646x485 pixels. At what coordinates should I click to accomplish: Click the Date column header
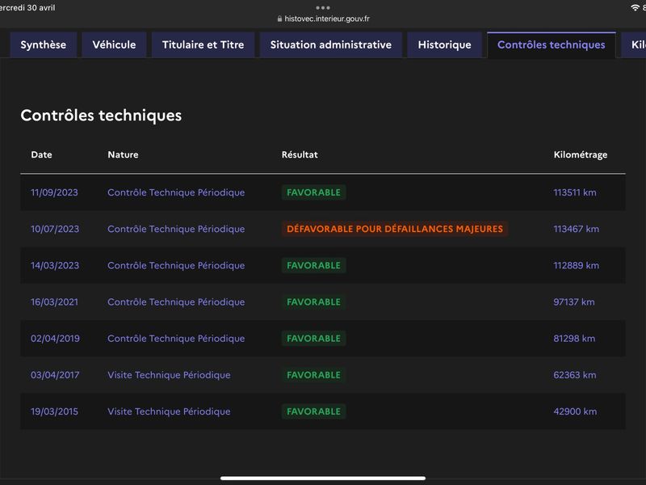42,154
